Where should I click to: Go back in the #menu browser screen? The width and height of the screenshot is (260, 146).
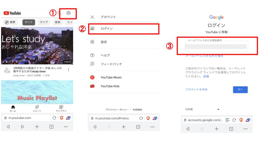(x=95, y=127)
